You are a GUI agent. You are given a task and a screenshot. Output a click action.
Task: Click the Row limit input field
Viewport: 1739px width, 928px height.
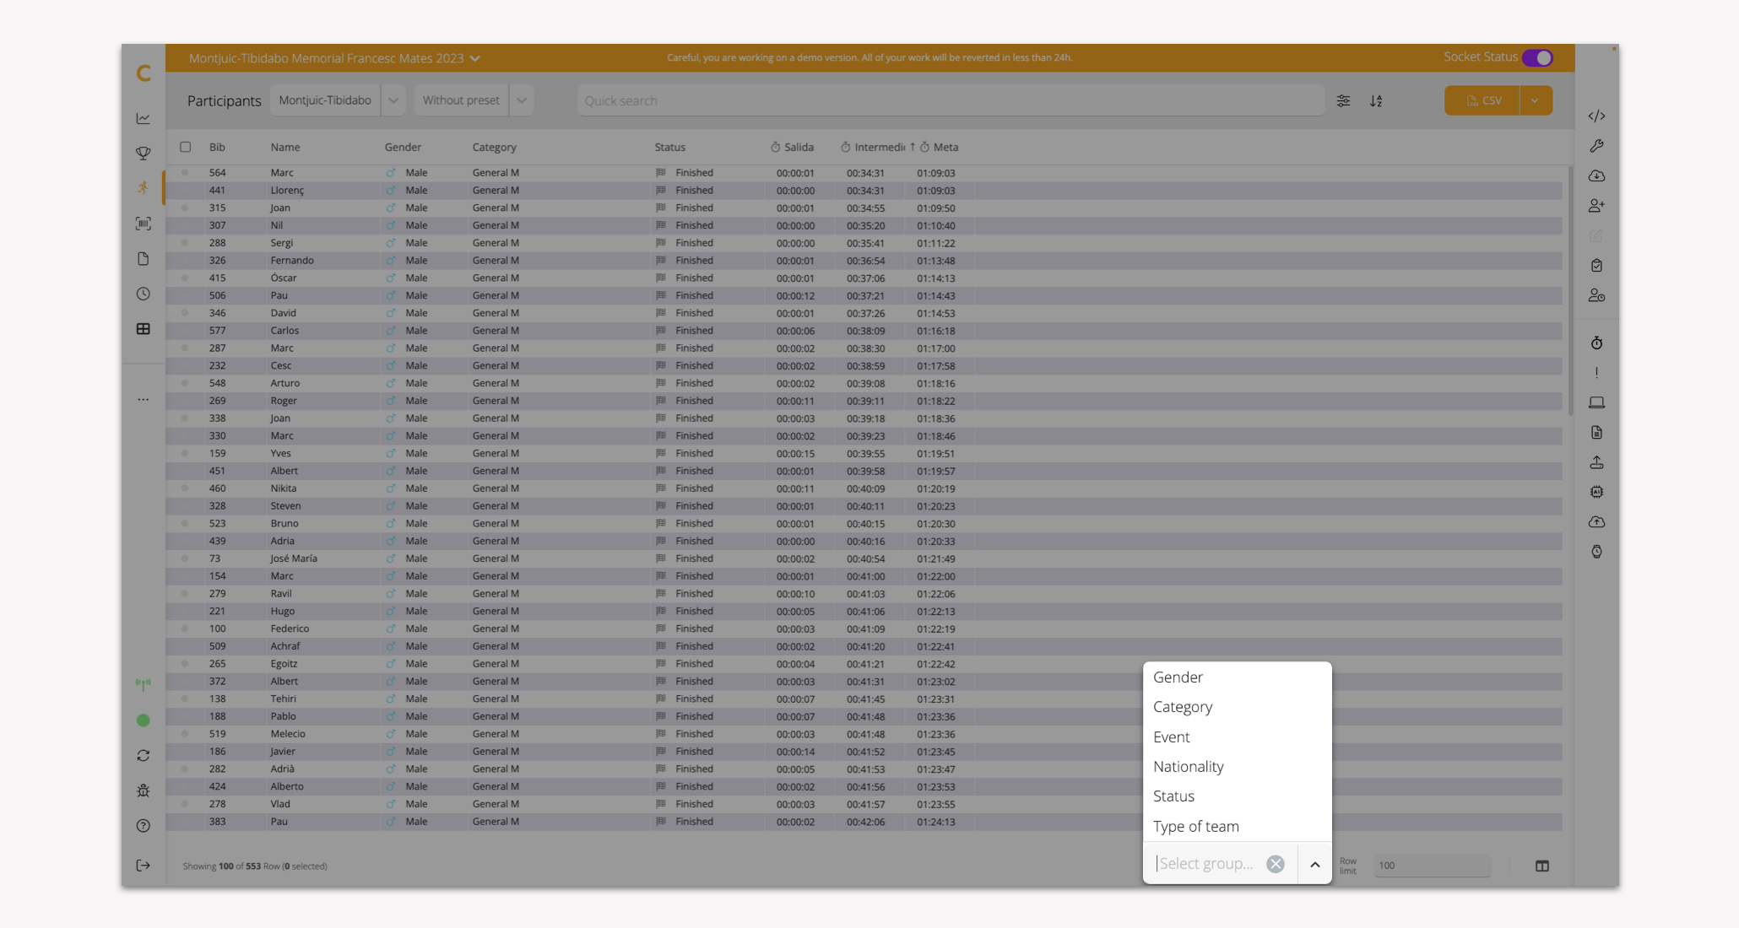coord(1432,866)
